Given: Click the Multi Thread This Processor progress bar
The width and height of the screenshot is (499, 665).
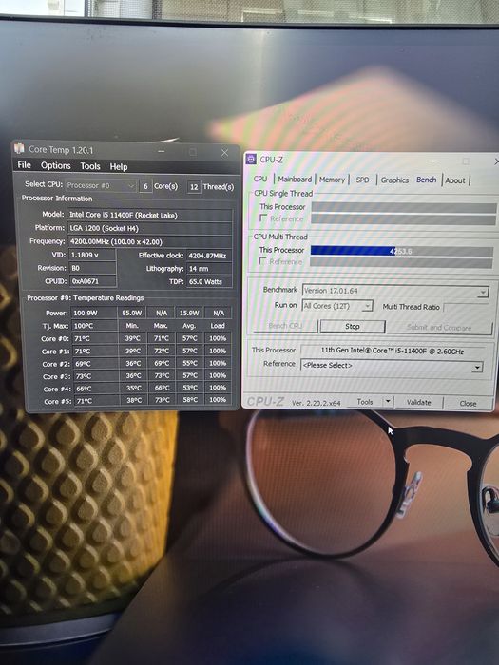Looking at the screenshot, I should [402, 251].
